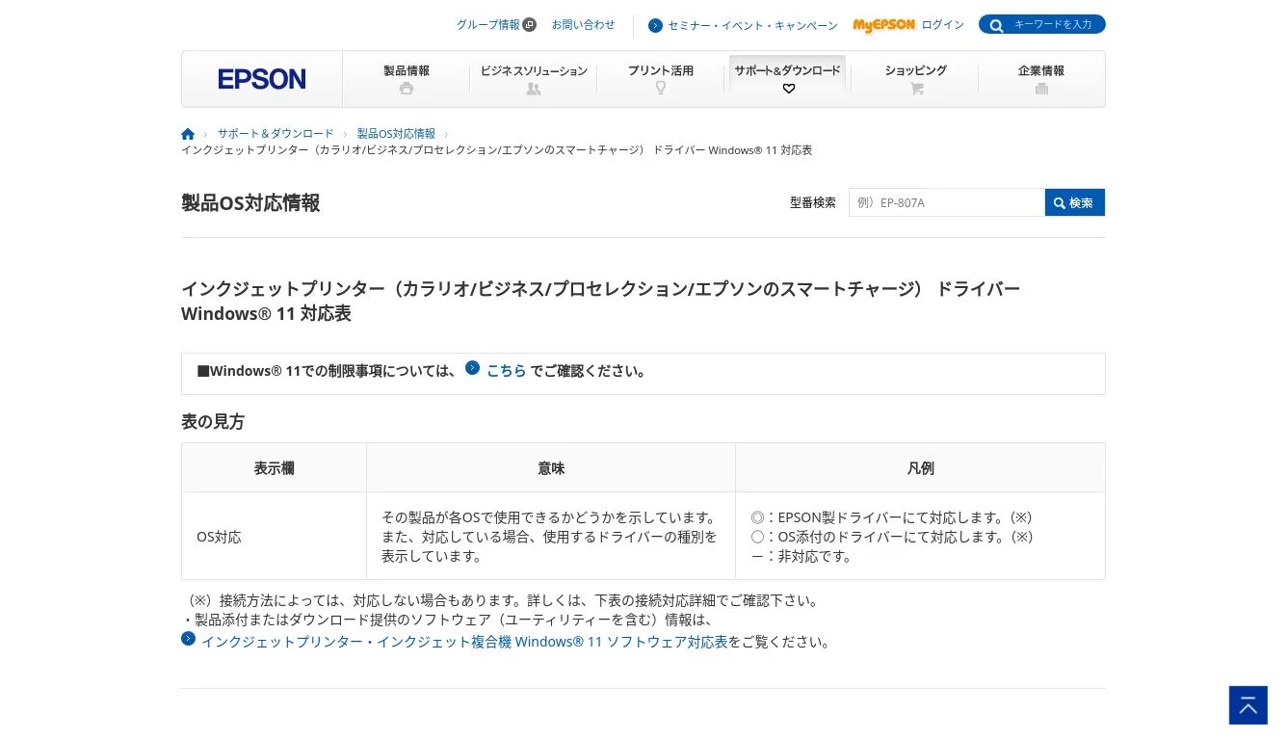This screenshot has height=740, width=1287.
Task: Open the プリント活用 menu
Action: pos(661,79)
